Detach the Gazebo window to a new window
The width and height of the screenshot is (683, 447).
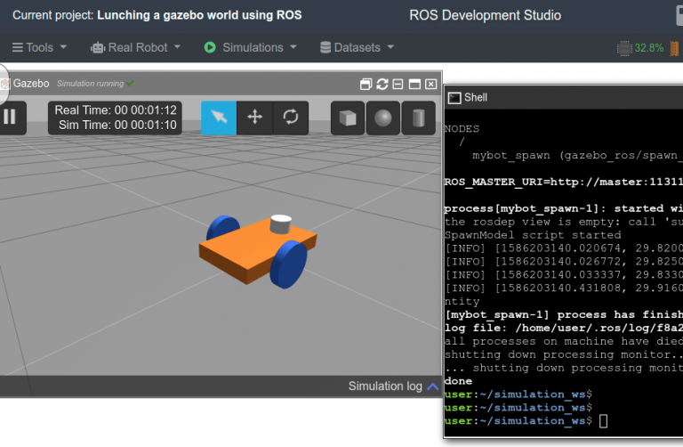point(366,85)
